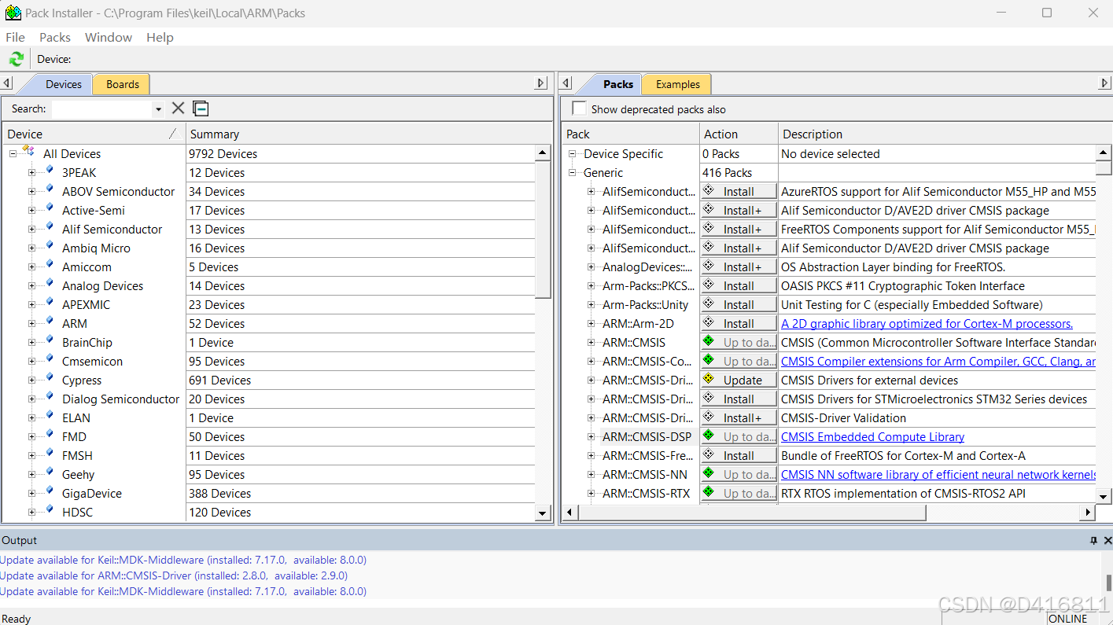
Task: Install the Arm-Packs::Unity pack
Action: point(739,305)
